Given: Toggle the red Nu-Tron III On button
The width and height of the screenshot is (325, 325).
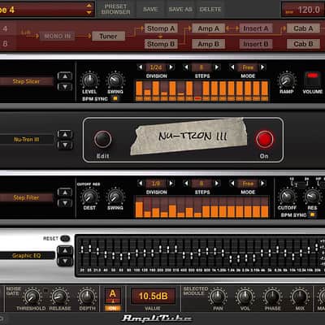Looking at the screenshot, I should click(264, 140).
